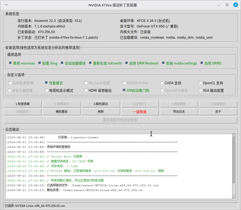Click the log scrollbar up arrow

click(234, 135)
